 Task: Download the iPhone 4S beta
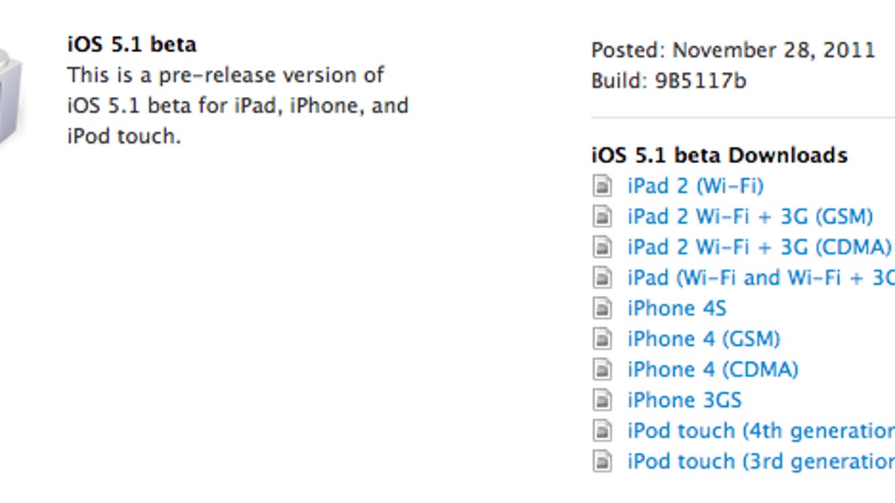point(676,308)
